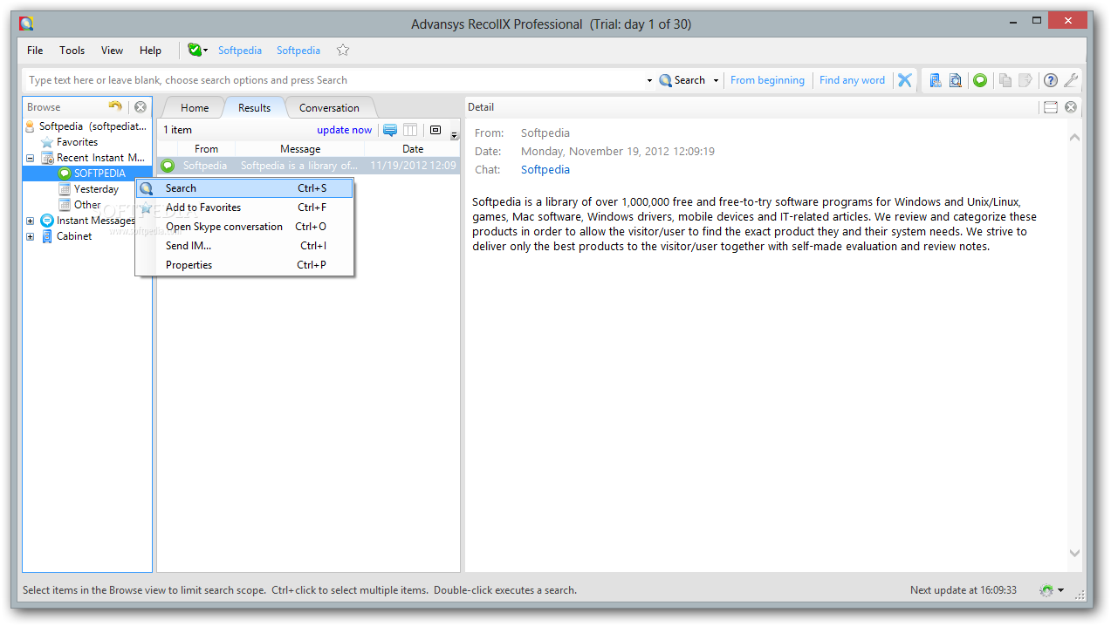The height and width of the screenshot is (626, 1111).
Task: Choose Send IM... in context menu
Action: (244, 246)
